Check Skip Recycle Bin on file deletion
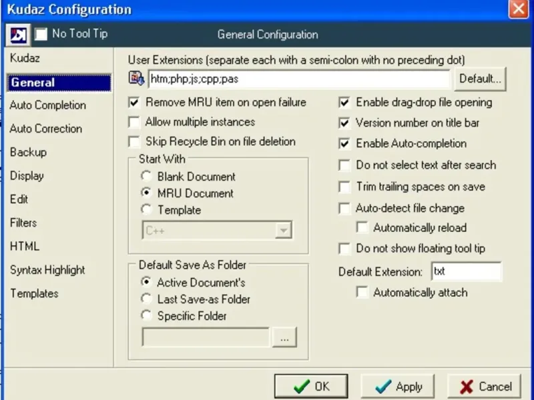Viewport: 534px width, 400px height. [134, 142]
